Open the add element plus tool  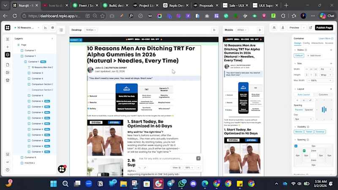tap(8, 47)
